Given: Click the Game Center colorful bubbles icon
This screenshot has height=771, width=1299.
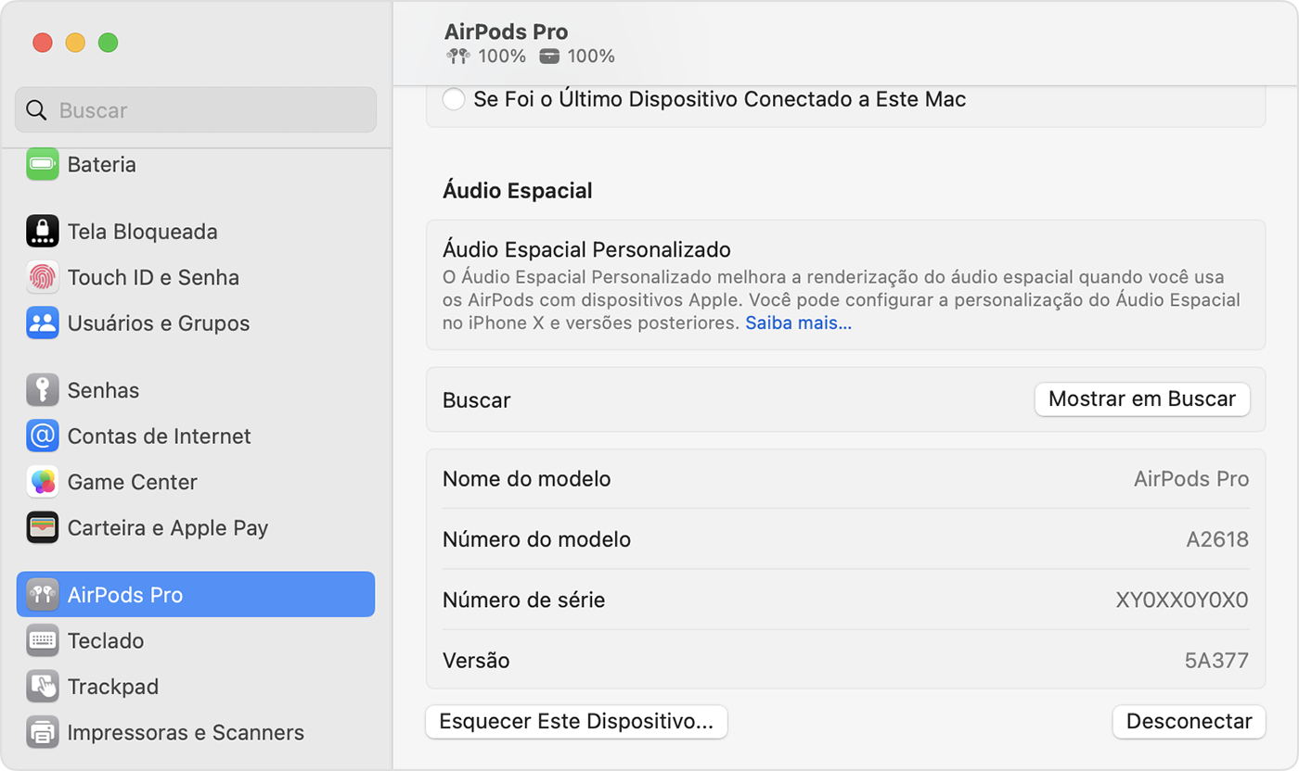Looking at the screenshot, I should pos(43,482).
